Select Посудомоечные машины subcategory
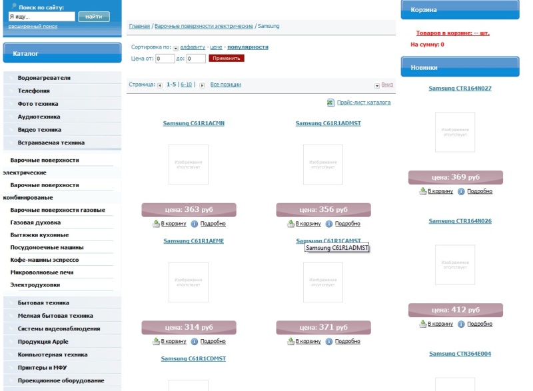The image size is (533, 391). [x=47, y=248]
